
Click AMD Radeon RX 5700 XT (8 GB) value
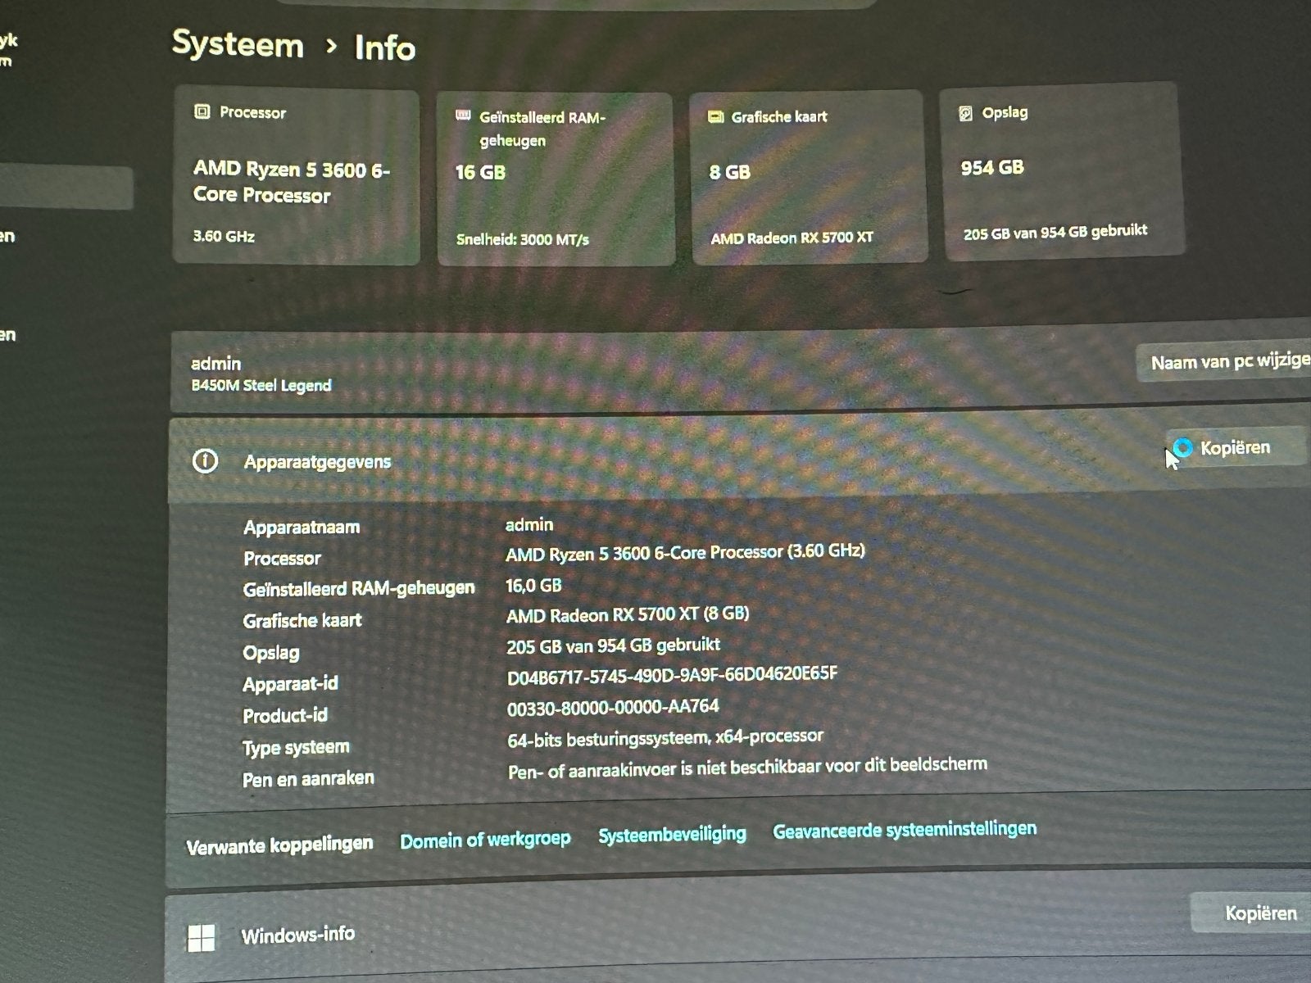point(628,614)
